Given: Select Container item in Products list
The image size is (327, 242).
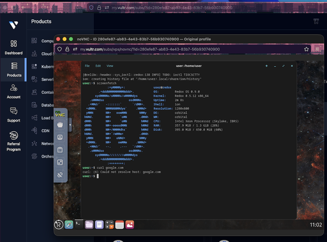Looking at the screenshot, I should coord(43,93).
